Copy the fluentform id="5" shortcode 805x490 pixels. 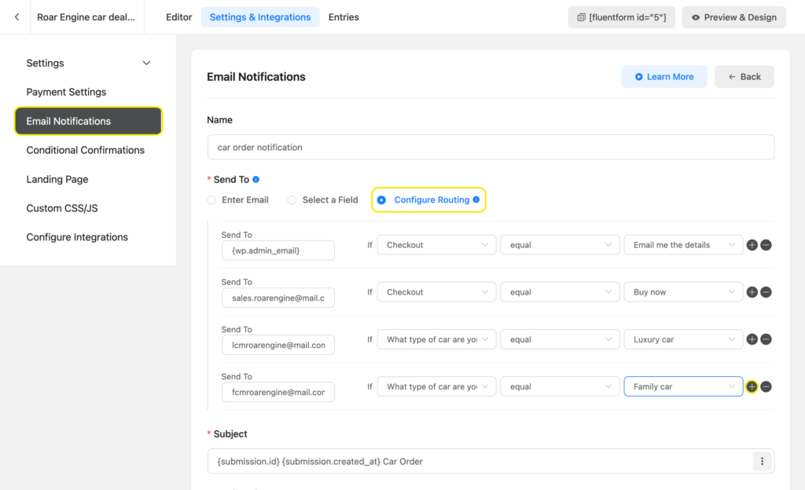pos(621,17)
